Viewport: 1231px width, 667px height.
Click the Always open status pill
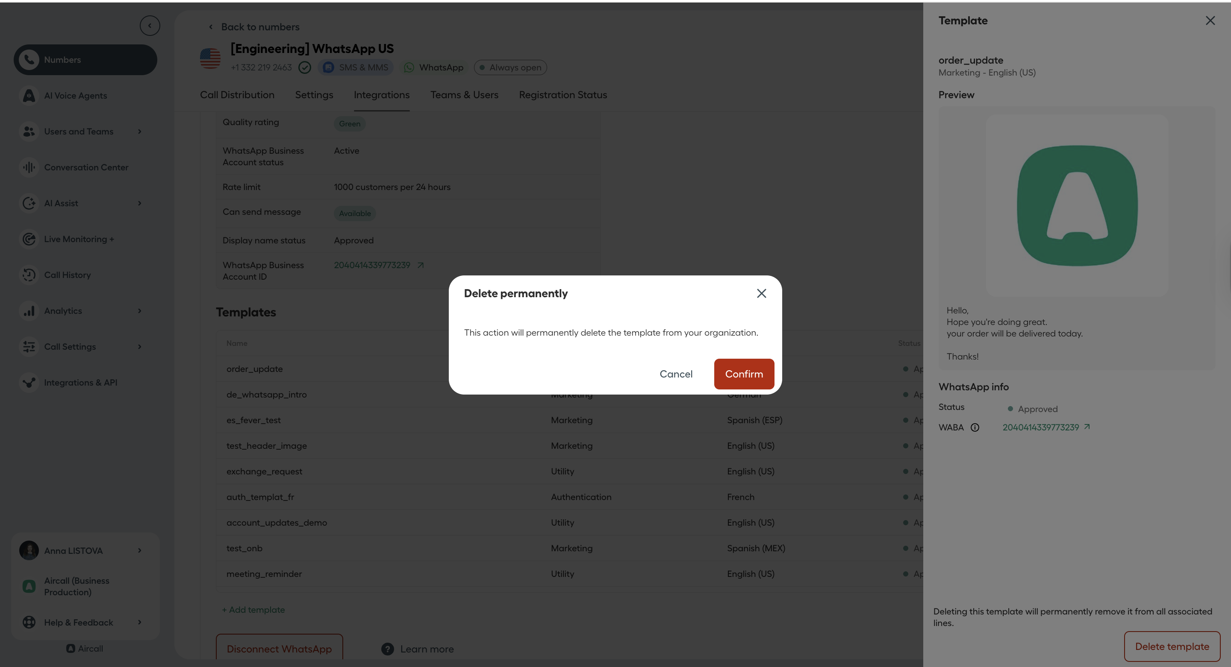[x=510, y=67]
